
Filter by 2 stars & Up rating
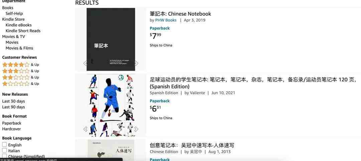point(20,77)
